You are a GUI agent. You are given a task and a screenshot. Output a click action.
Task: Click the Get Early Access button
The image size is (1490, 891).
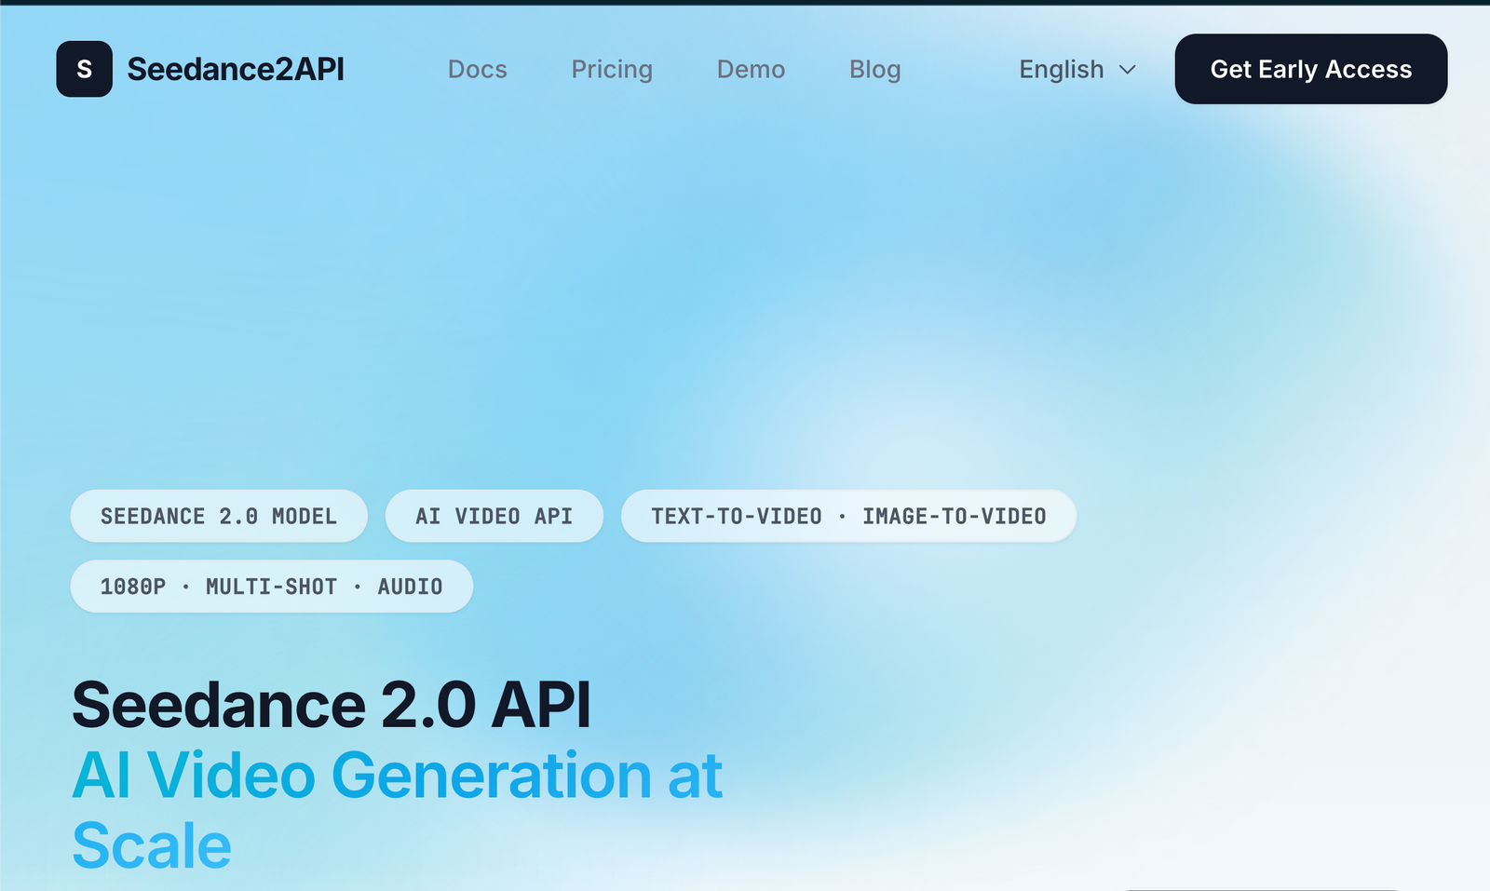pyautogui.click(x=1310, y=68)
